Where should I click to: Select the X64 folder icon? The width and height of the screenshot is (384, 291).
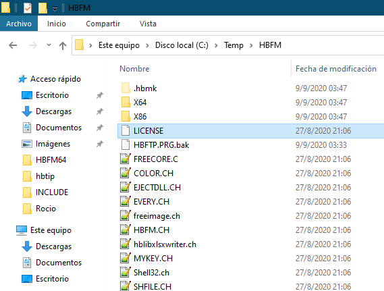[126, 102]
